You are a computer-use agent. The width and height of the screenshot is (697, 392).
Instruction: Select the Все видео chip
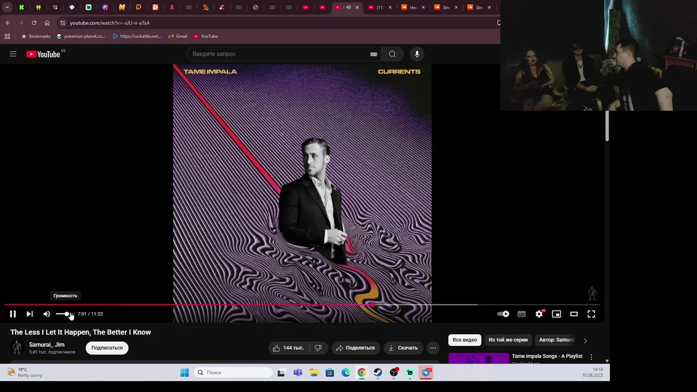click(464, 340)
